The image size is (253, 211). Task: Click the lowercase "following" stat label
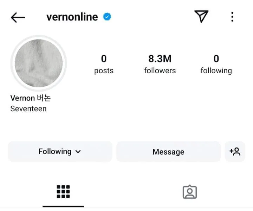pyautogui.click(x=216, y=70)
